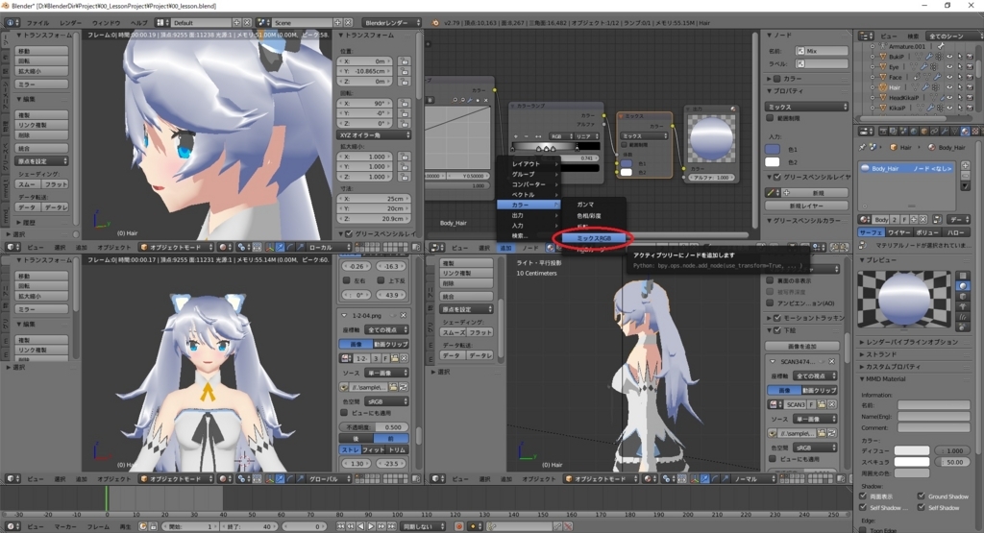This screenshot has width=984, height=533.
Task: Click the grease pencil brush icon in node panel
Action: (x=774, y=192)
